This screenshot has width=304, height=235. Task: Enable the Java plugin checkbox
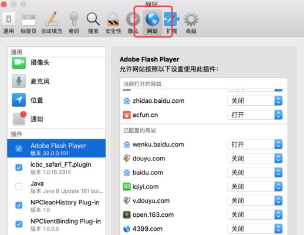(x=19, y=186)
